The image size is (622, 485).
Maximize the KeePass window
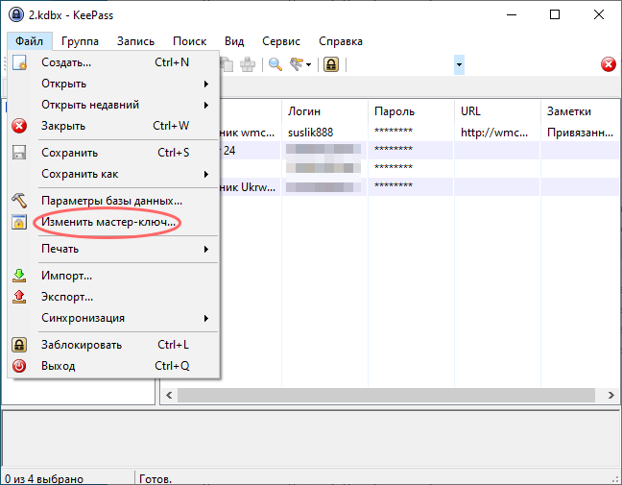tap(555, 15)
